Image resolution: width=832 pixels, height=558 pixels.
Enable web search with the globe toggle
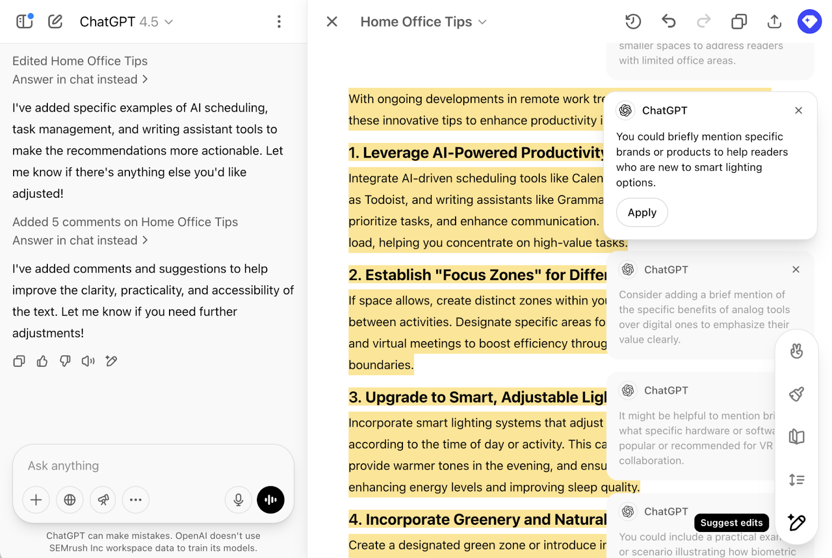tap(70, 500)
